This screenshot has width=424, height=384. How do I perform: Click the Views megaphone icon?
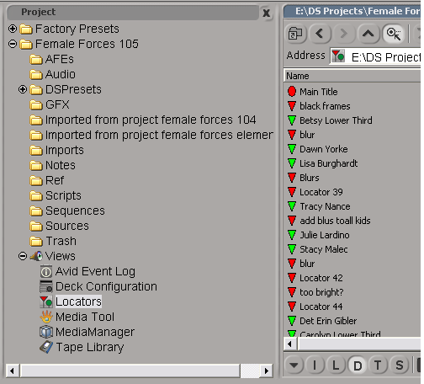36,256
